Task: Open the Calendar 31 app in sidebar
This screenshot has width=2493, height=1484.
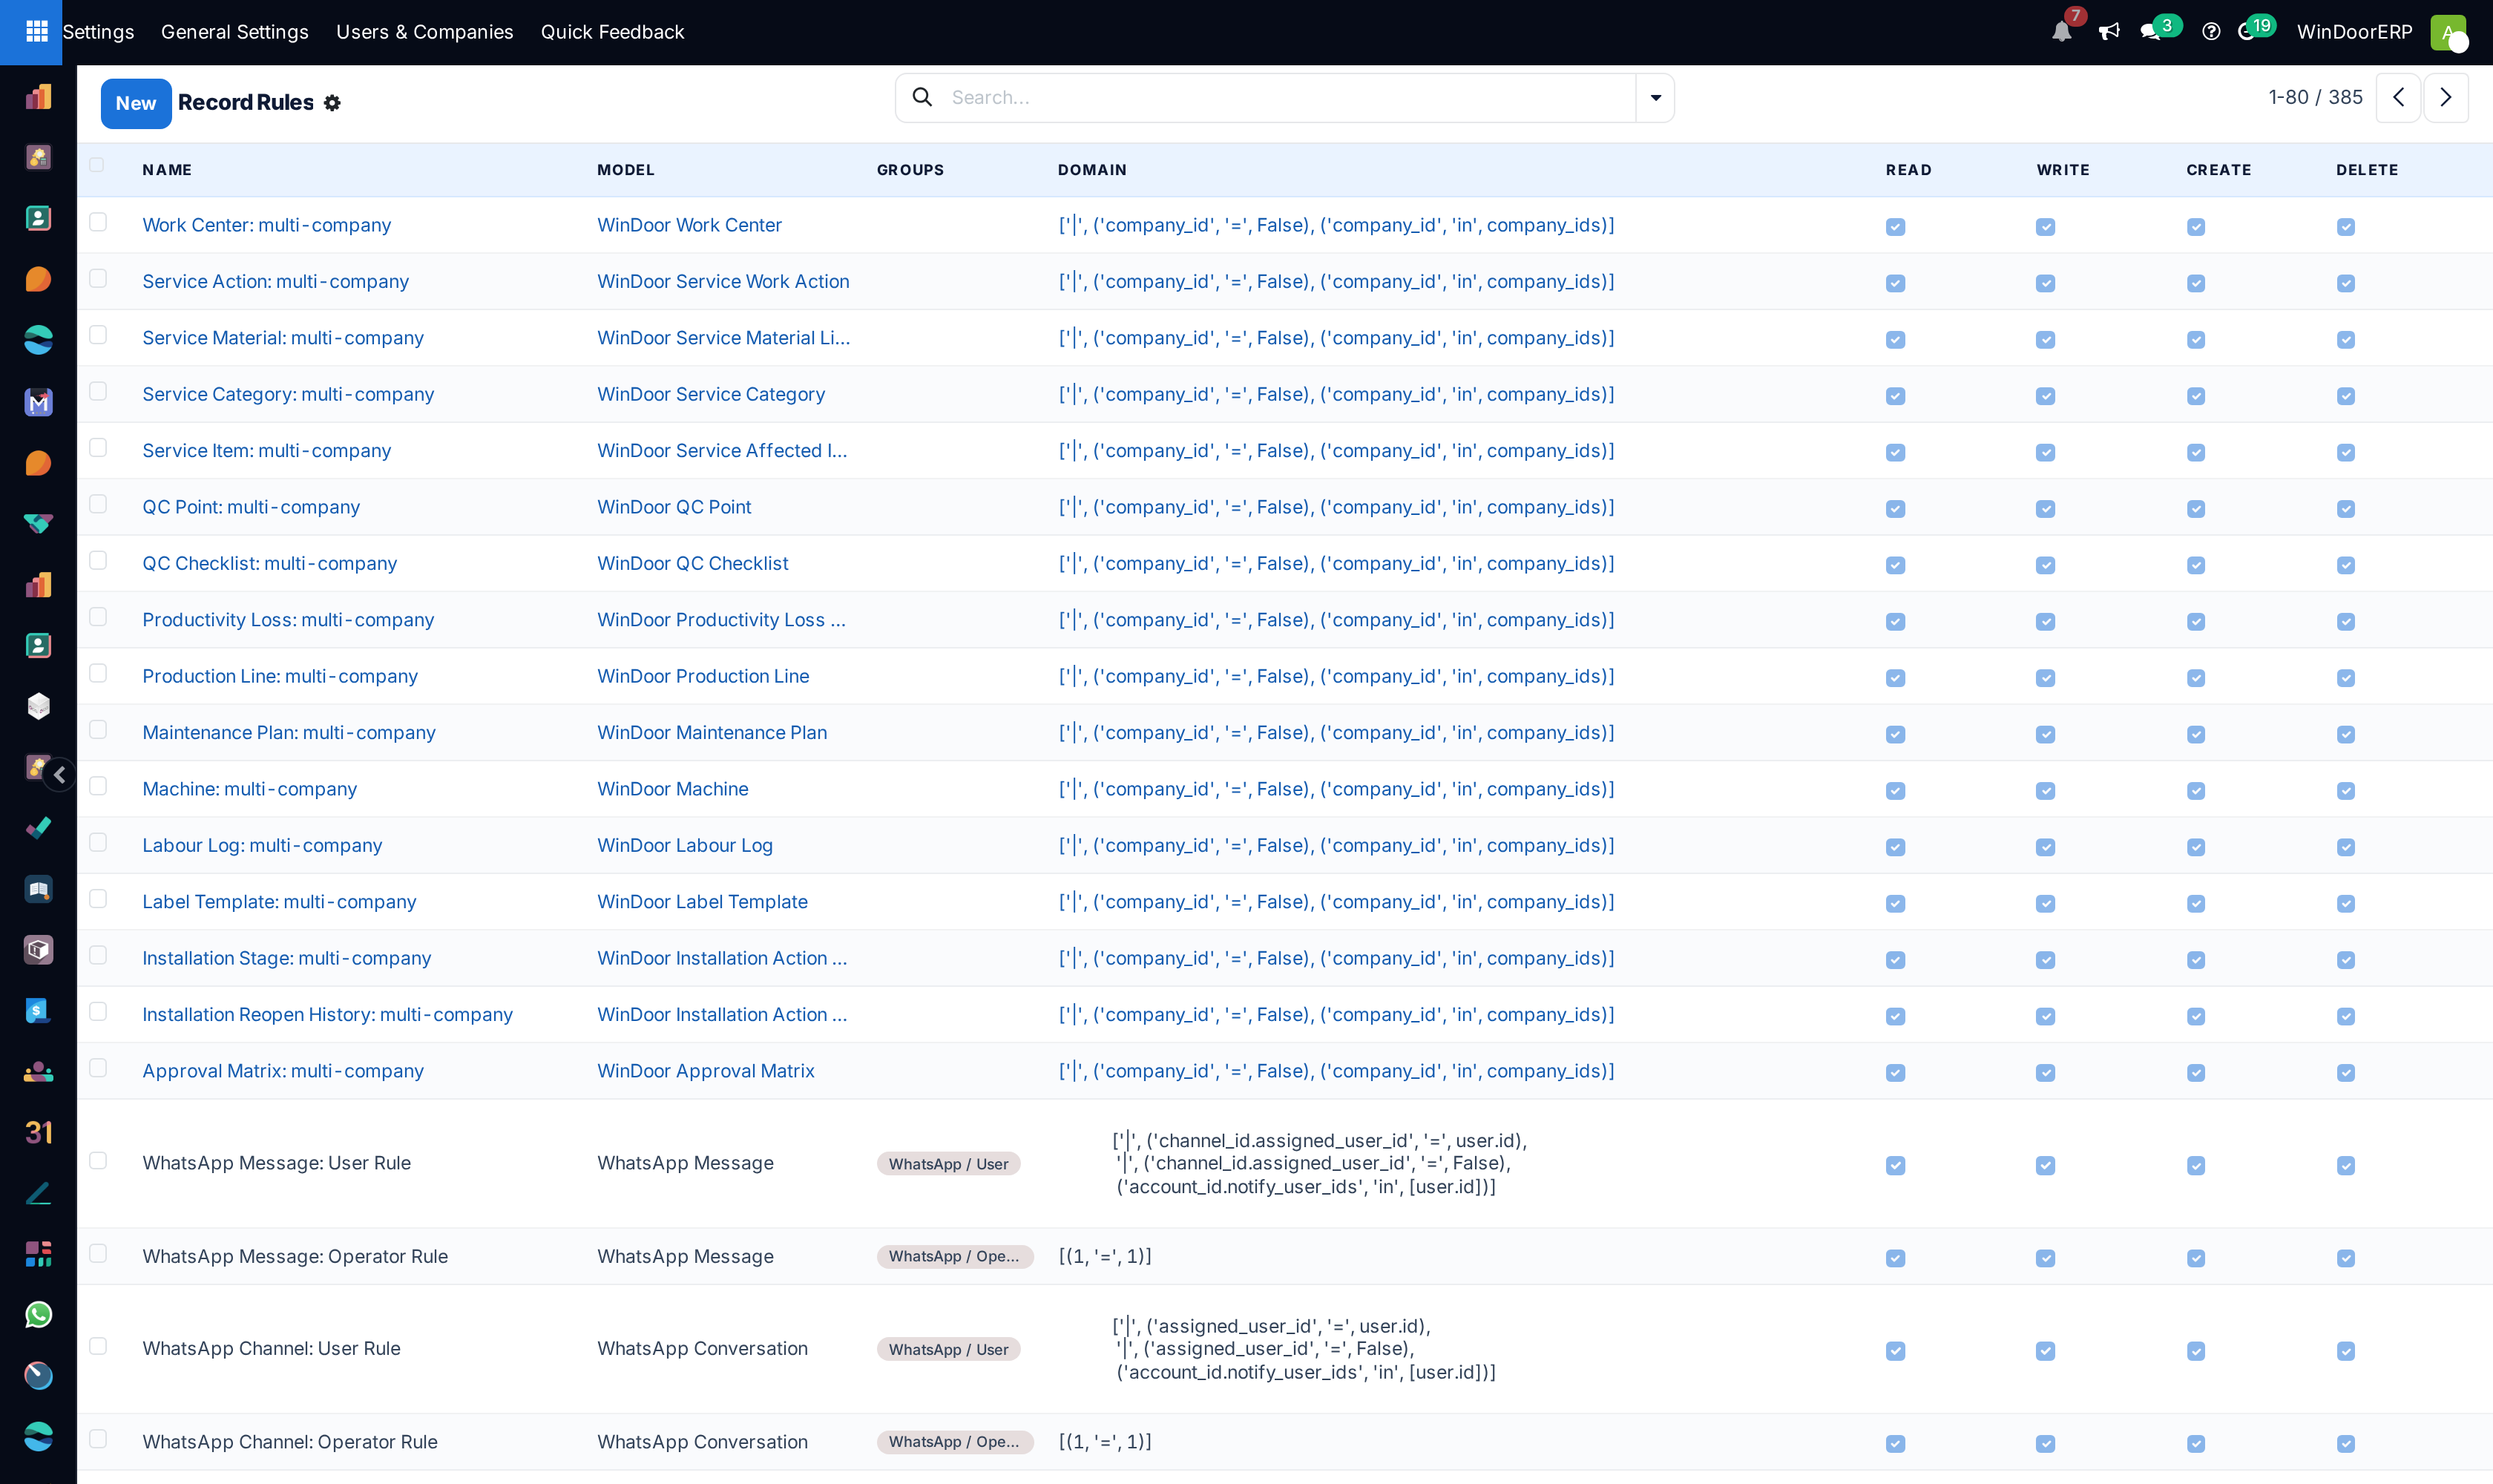Action: point(38,1132)
